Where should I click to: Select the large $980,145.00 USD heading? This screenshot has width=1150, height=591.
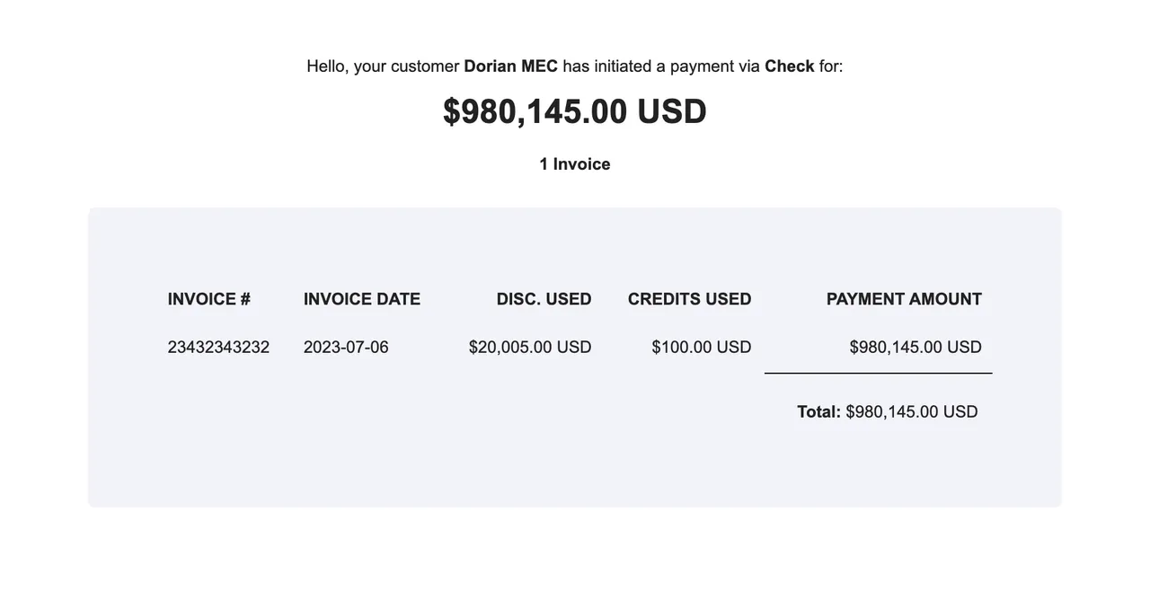575,111
